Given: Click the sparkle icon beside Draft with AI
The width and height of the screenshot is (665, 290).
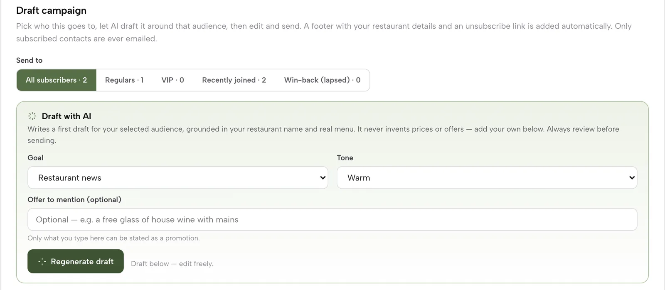Looking at the screenshot, I should 32,116.
